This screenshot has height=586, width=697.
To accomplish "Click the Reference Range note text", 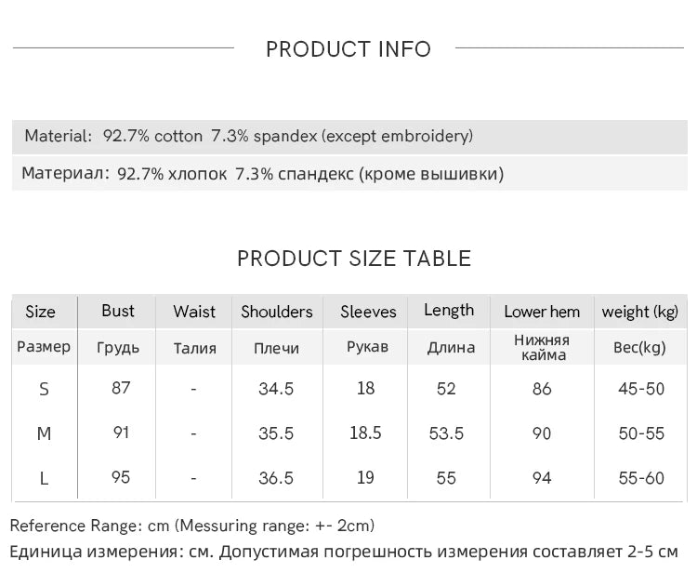I will coord(192,526).
